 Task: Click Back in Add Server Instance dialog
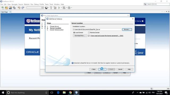pyautogui.click(x=93, y=69)
